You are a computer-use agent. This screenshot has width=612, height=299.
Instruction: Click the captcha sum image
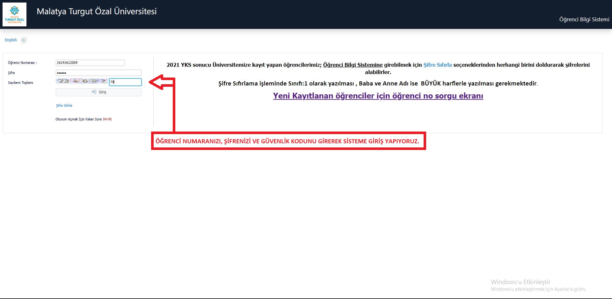tap(82, 81)
